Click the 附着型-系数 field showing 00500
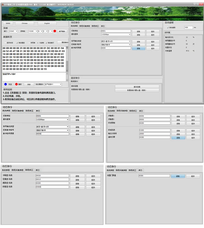The image size is (204, 228). pos(52,187)
